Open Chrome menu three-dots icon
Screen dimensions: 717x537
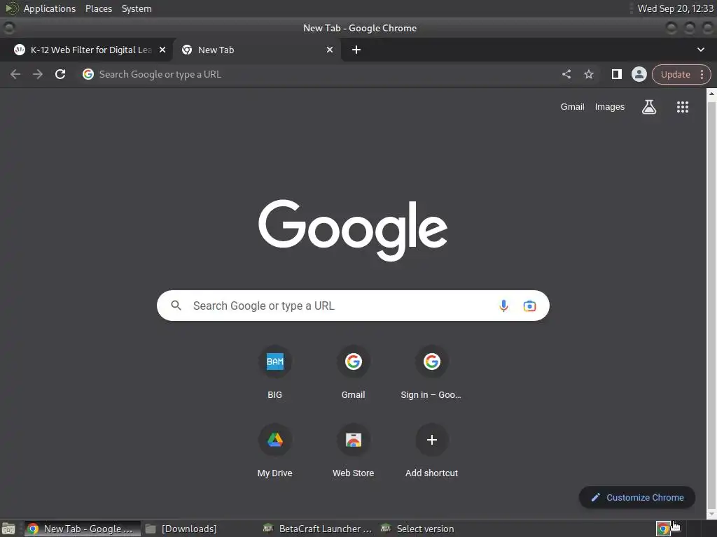point(702,74)
